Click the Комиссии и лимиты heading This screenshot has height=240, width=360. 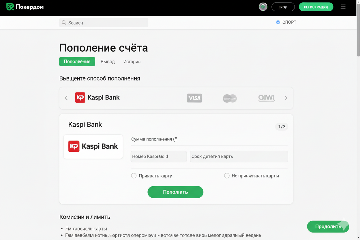[x=85, y=217]
